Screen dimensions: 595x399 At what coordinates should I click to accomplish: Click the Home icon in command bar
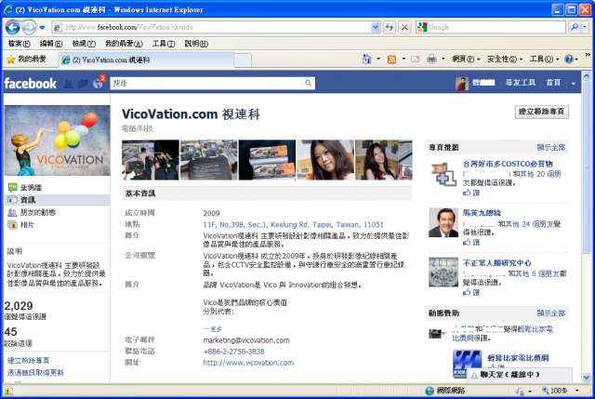(x=366, y=60)
